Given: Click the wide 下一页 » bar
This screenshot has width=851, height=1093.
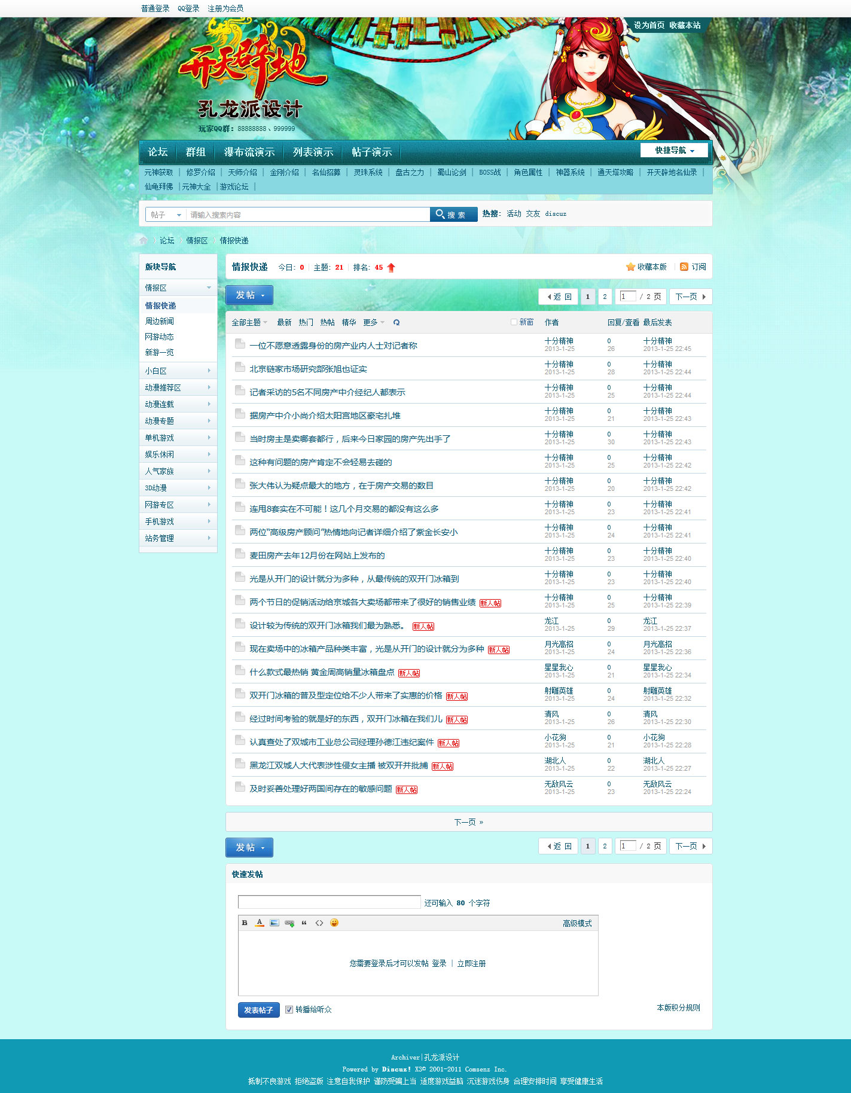Looking at the screenshot, I should tap(469, 822).
